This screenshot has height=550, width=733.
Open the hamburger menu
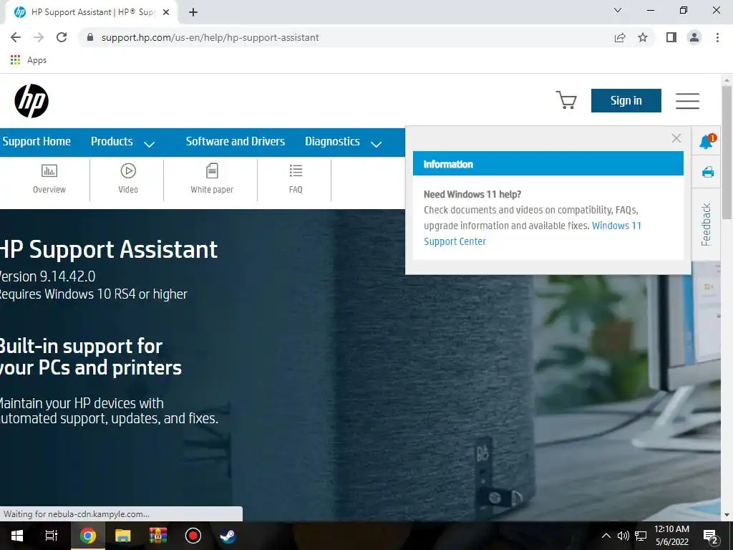coord(687,100)
